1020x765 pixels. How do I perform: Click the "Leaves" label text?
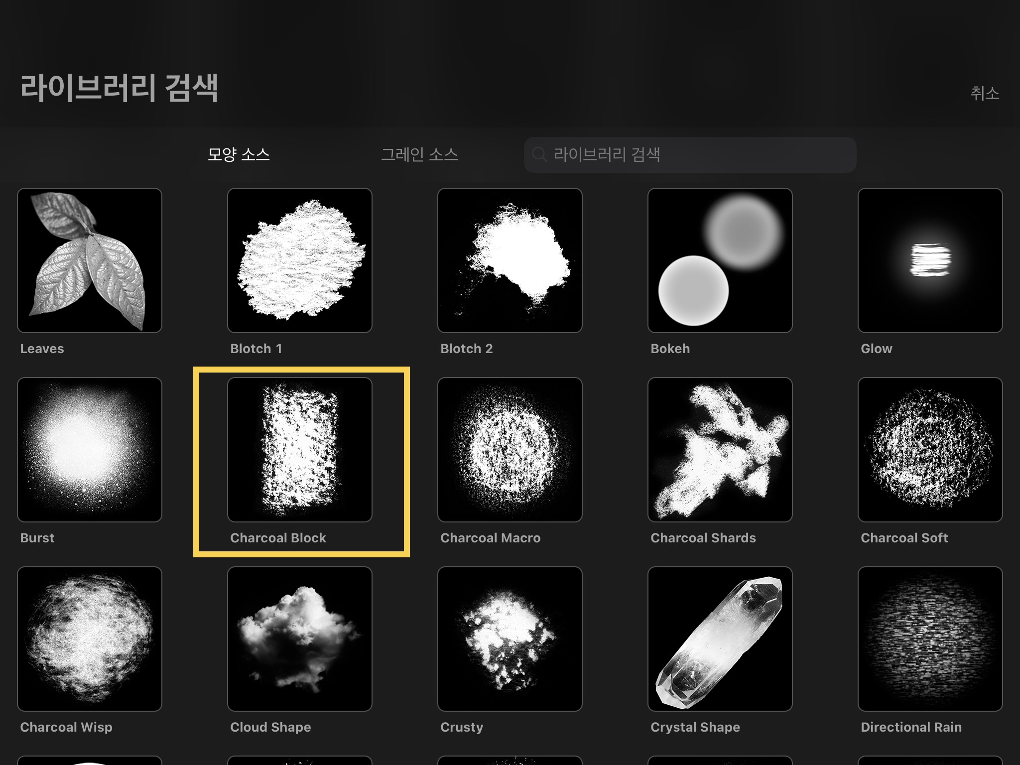[x=42, y=349]
